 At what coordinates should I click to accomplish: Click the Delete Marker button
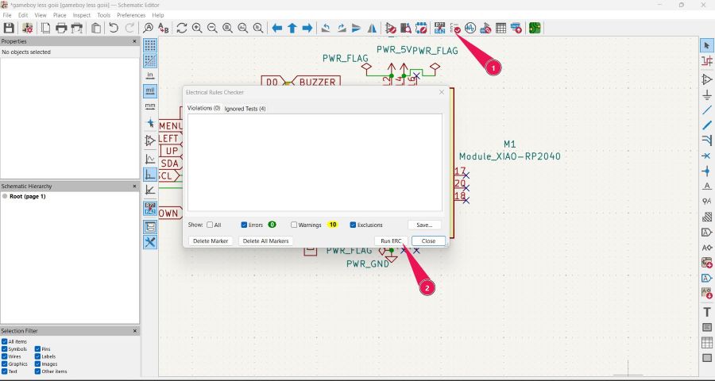pyautogui.click(x=211, y=241)
